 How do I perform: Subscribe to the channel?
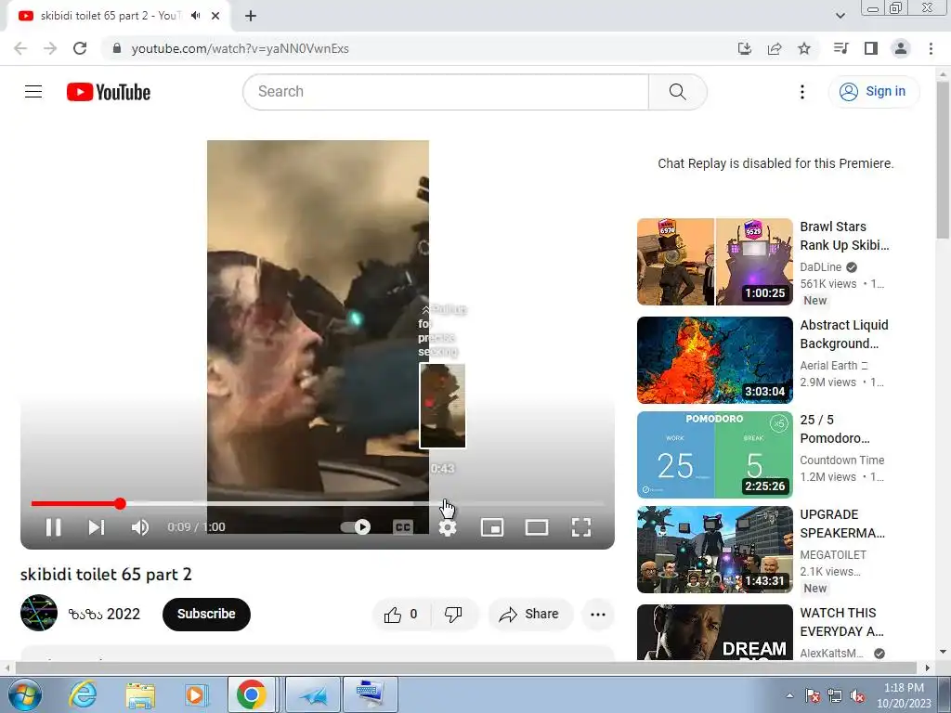point(206,614)
